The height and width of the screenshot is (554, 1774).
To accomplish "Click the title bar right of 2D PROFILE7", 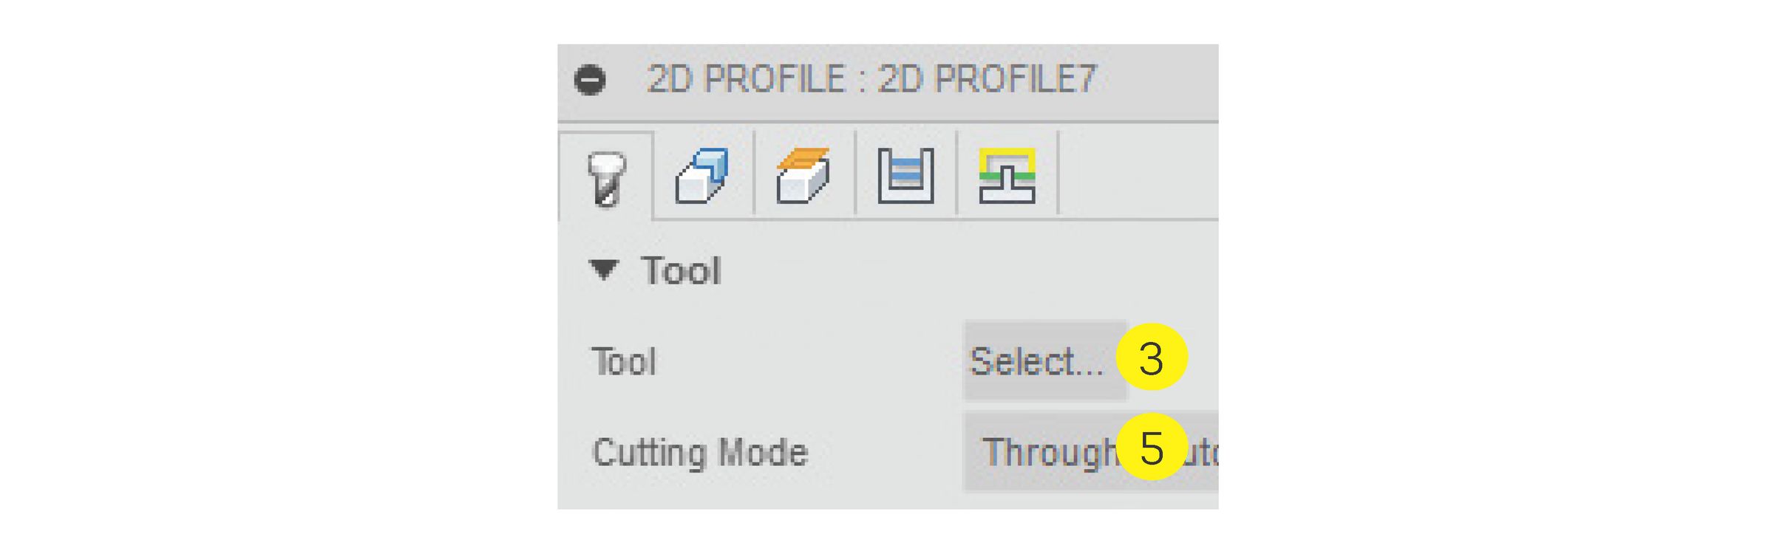I will point(1160,80).
